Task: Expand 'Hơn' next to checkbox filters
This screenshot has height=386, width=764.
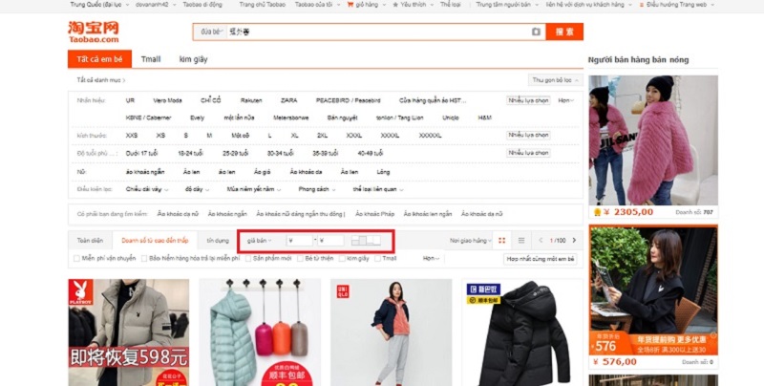Action: [x=431, y=258]
